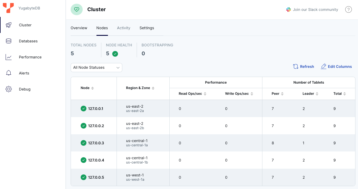
Task: Open the Cluster section from the sidebar
Action: [x=9, y=25]
